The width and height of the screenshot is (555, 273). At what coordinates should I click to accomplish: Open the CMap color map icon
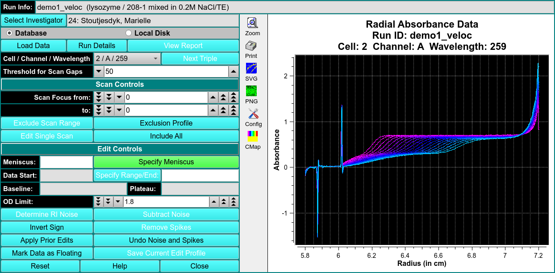pos(252,136)
